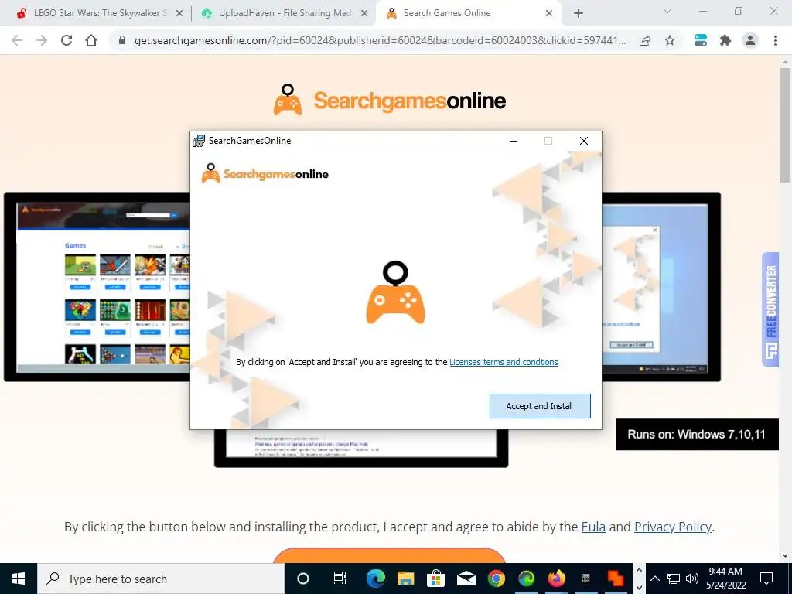Click the installer title bar icon

click(200, 141)
